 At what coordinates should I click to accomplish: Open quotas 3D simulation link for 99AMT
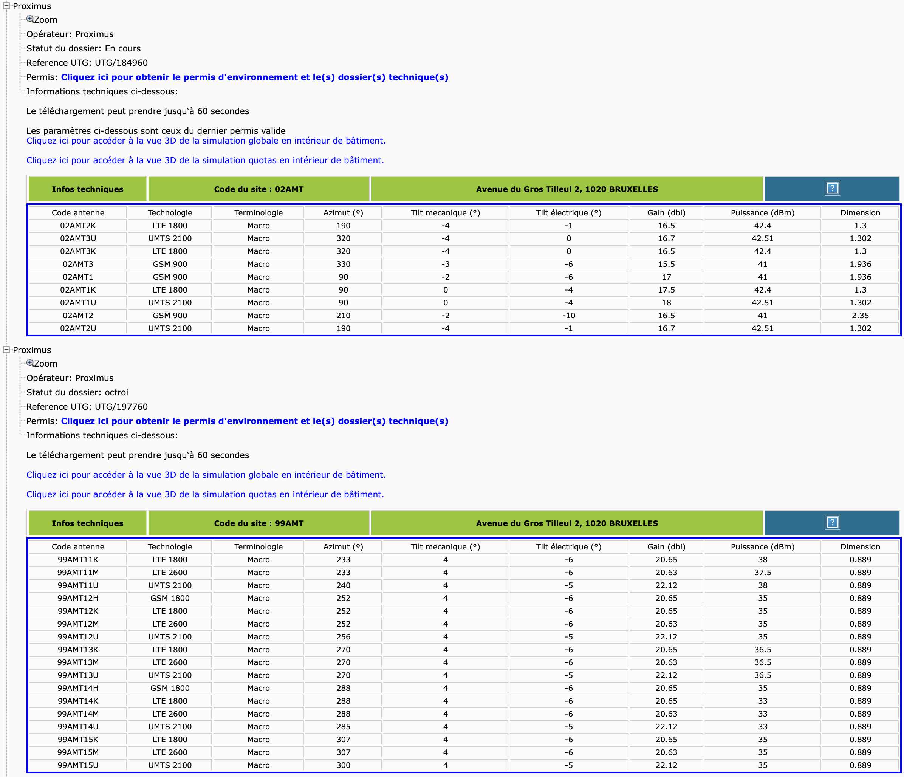tap(205, 494)
